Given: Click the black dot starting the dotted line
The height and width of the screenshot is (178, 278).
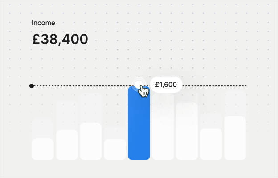Looking at the screenshot, I should pos(32,86).
